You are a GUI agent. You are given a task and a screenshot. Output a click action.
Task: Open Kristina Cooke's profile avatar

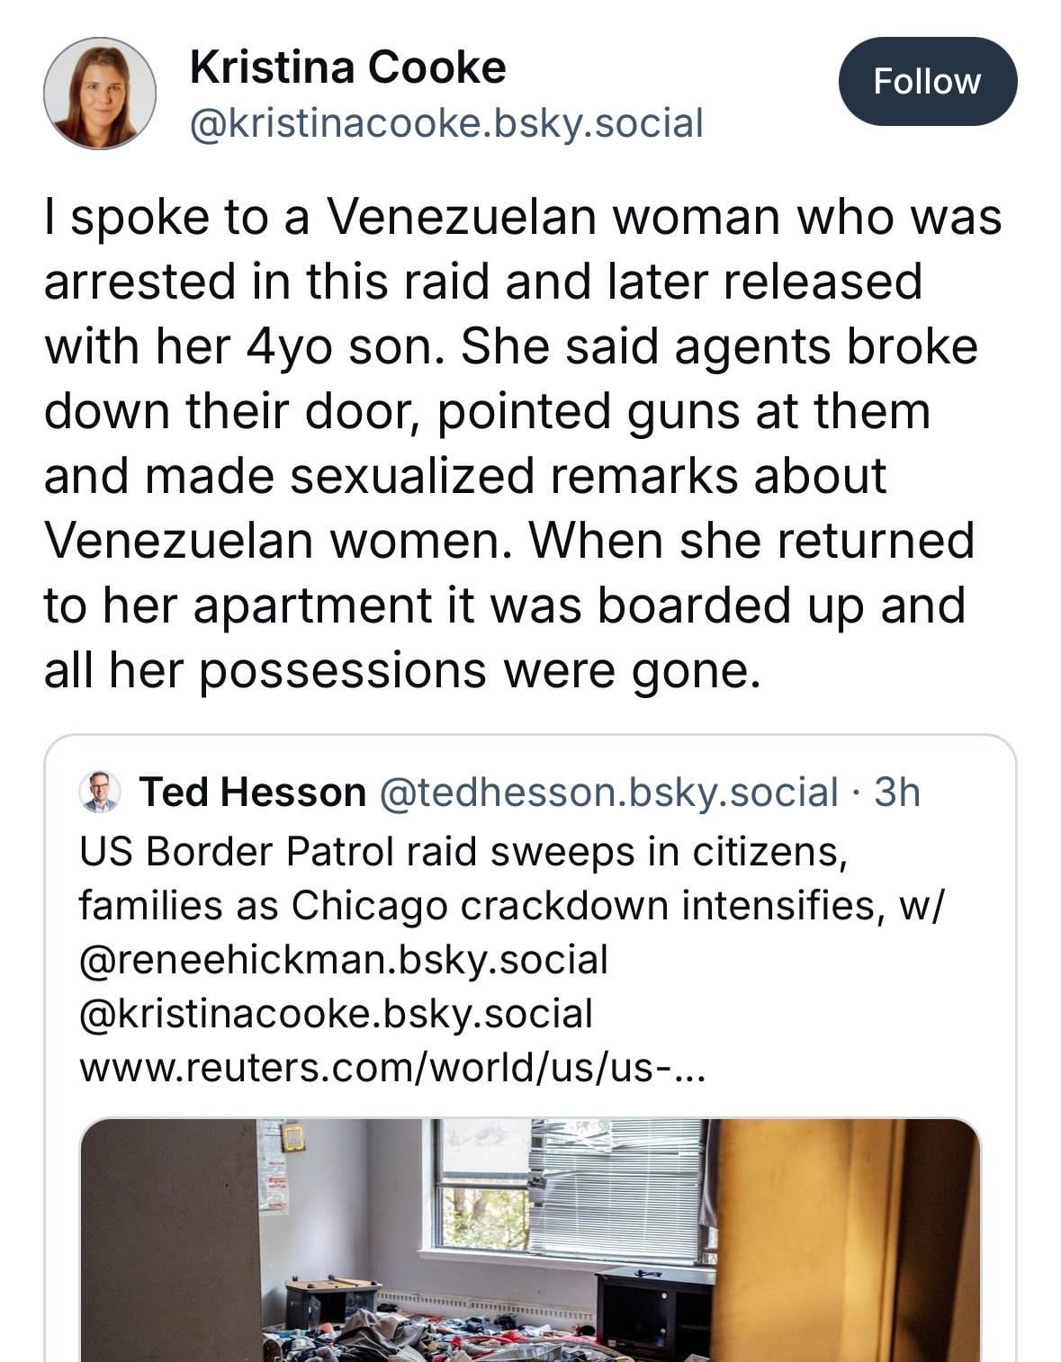(99, 93)
